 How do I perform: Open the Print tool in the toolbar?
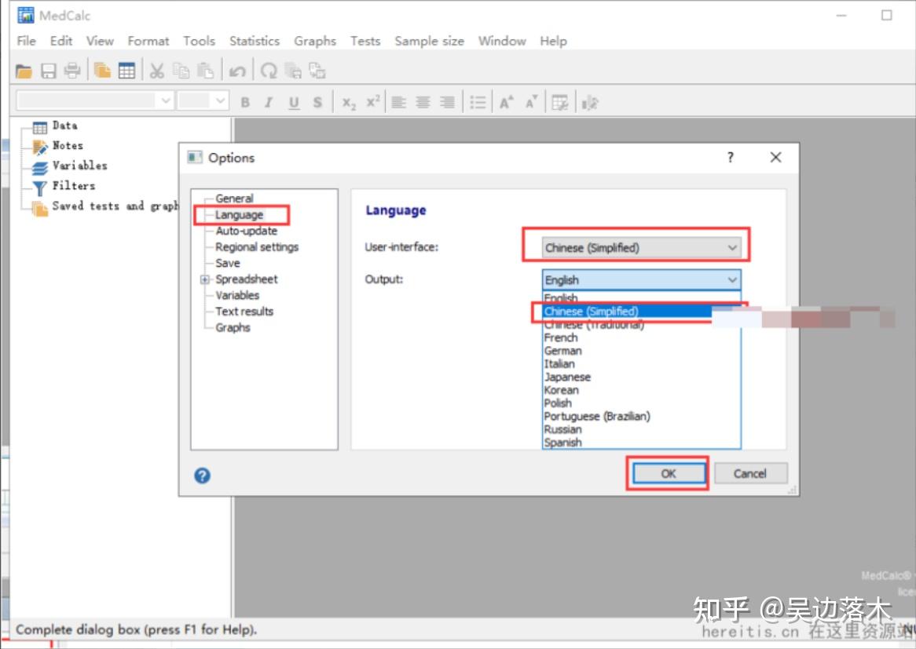[x=71, y=70]
